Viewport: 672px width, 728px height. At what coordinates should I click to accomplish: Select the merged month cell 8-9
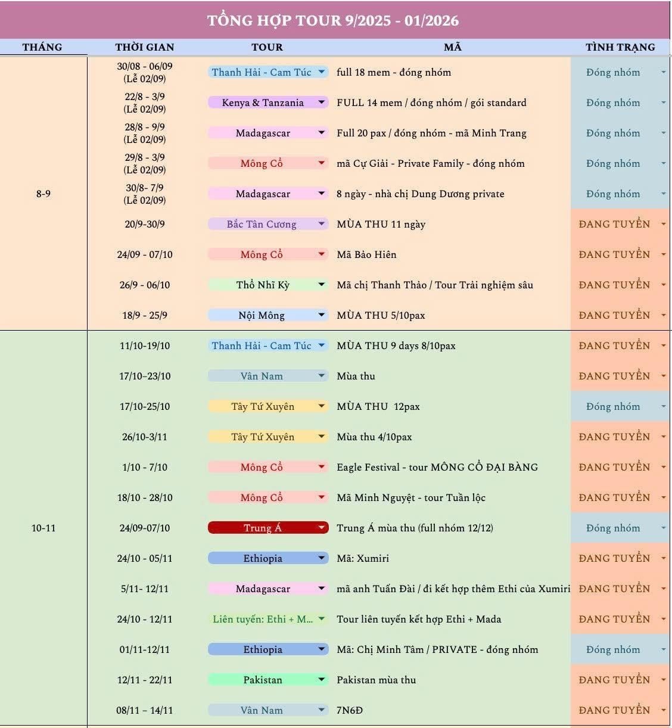click(x=43, y=194)
